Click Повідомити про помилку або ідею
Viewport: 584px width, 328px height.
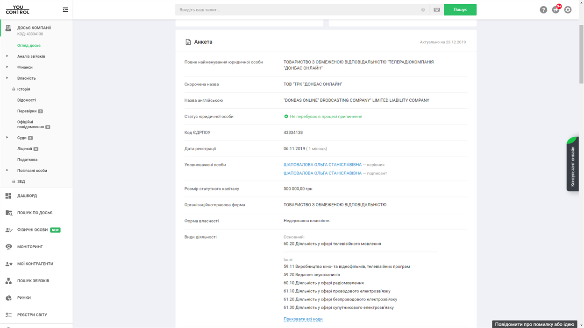[534, 324]
